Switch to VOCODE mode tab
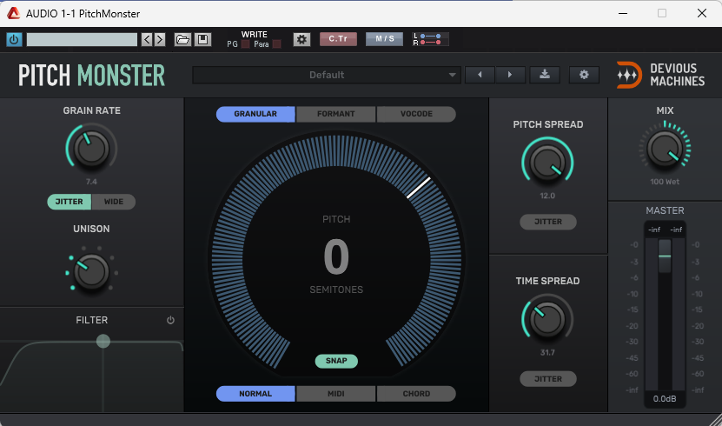 416,114
